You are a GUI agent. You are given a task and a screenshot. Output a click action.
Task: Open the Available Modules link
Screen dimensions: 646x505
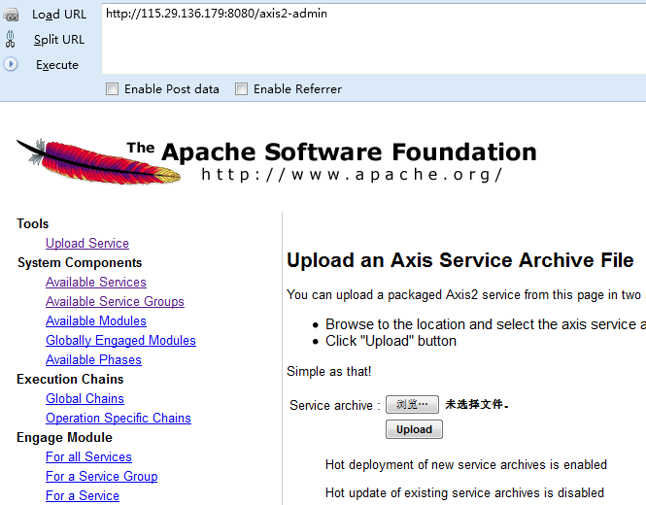click(96, 320)
